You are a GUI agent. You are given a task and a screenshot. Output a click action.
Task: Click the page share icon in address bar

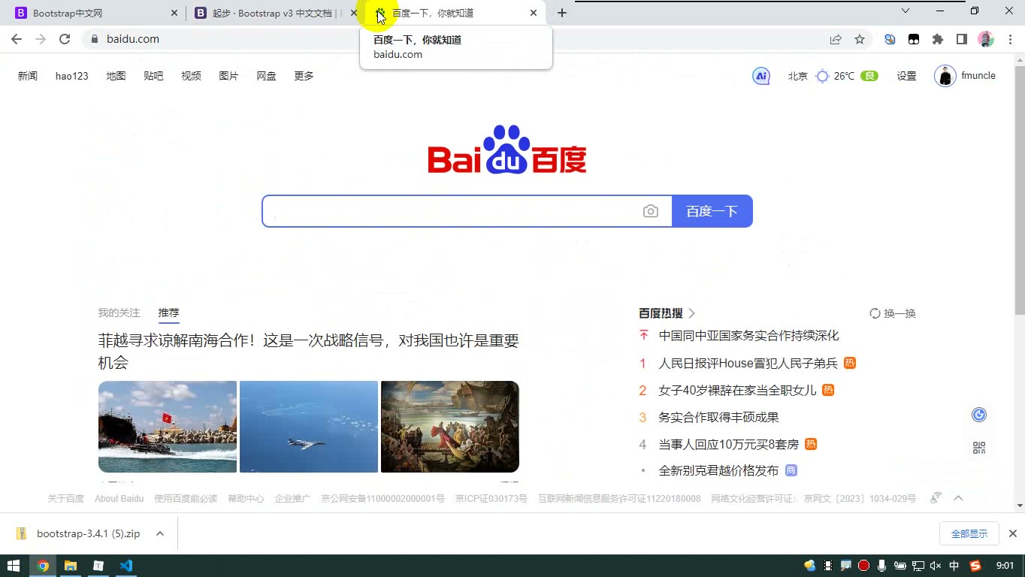836,39
